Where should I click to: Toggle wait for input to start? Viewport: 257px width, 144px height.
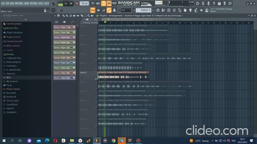[98, 4]
